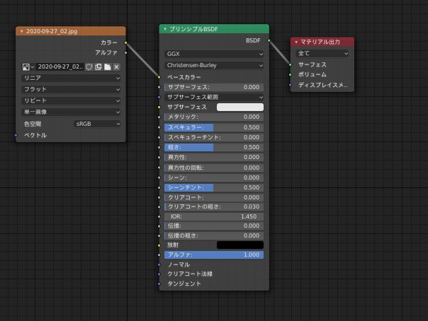Screen dimensions: 428x321
Task: Open the GGX distribution dropdown
Action: [x=214, y=54]
